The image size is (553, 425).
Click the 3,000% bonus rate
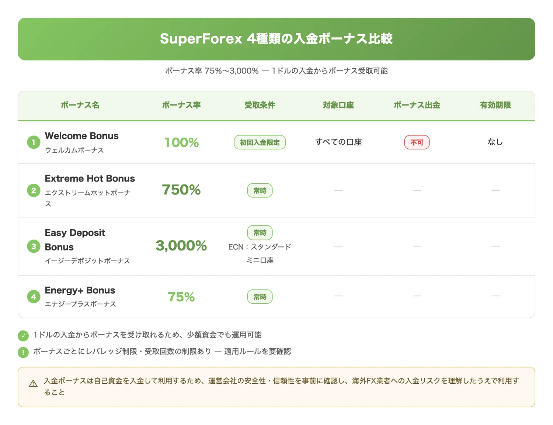click(181, 246)
